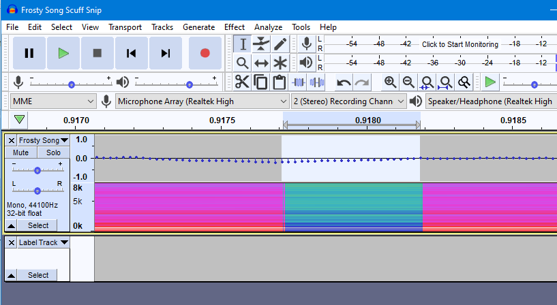557x305 pixels.
Task: Trim audio outside the selection
Action: click(x=298, y=82)
